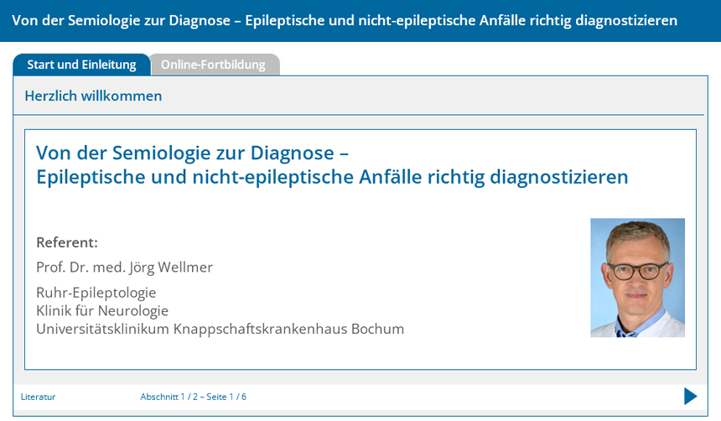Click the 'Referent:' label
The width and height of the screenshot is (721, 421).
click(x=67, y=242)
